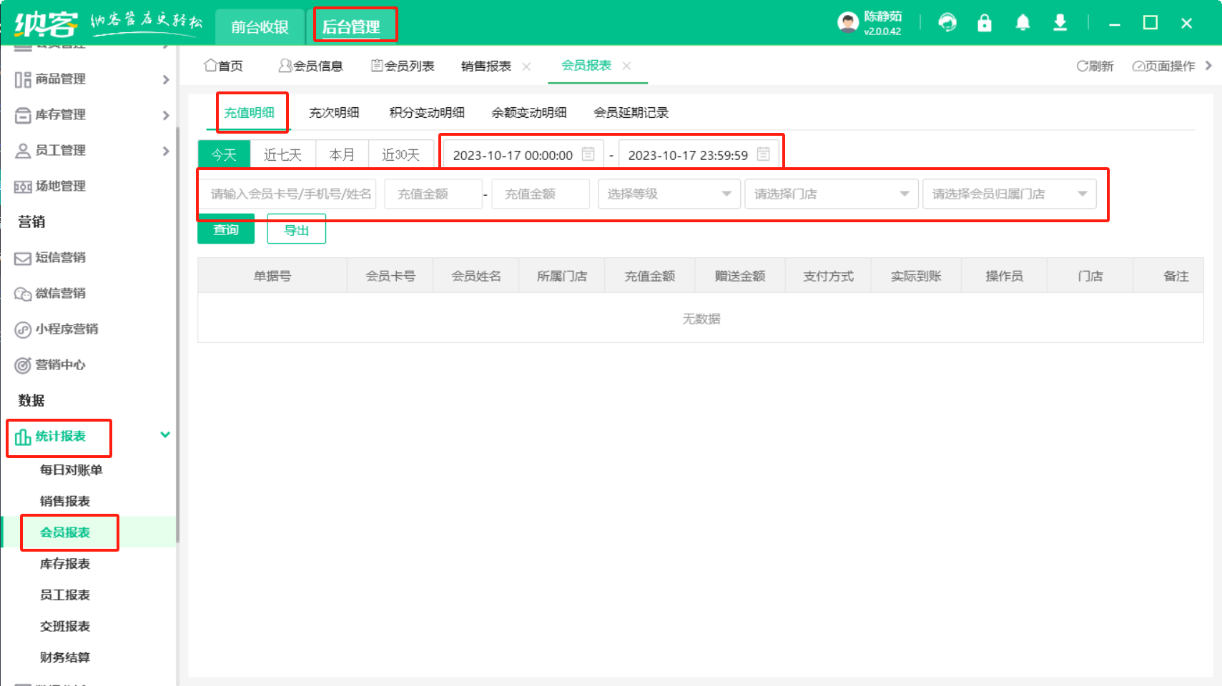This screenshot has height=686, width=1222.
Task: Select the 近七天 date range
Action: [x=282, y=154]
